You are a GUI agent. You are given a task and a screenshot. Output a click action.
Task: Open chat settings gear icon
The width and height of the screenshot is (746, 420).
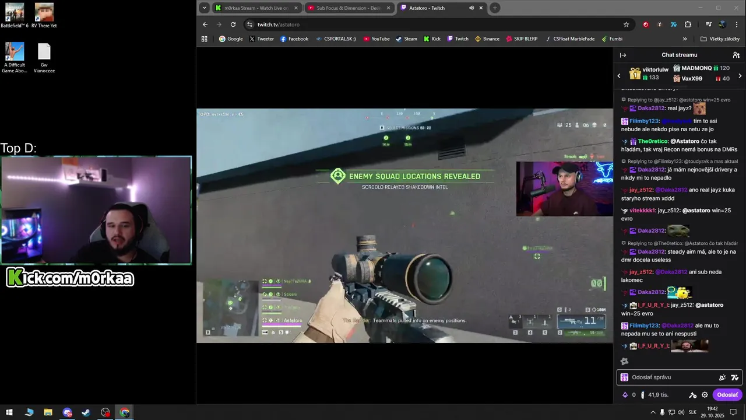(x=705, y=395)
